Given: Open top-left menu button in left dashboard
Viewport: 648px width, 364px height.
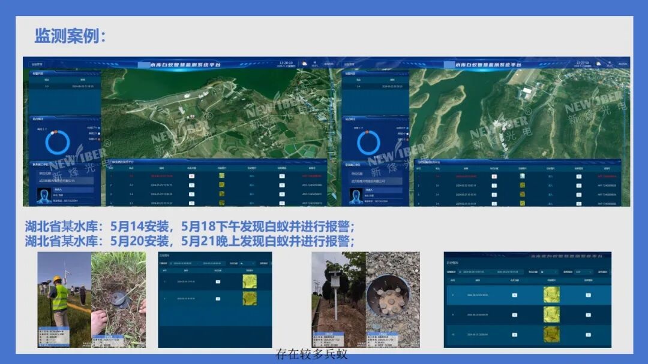Looking at the screenshot, I should coord(37,63).
